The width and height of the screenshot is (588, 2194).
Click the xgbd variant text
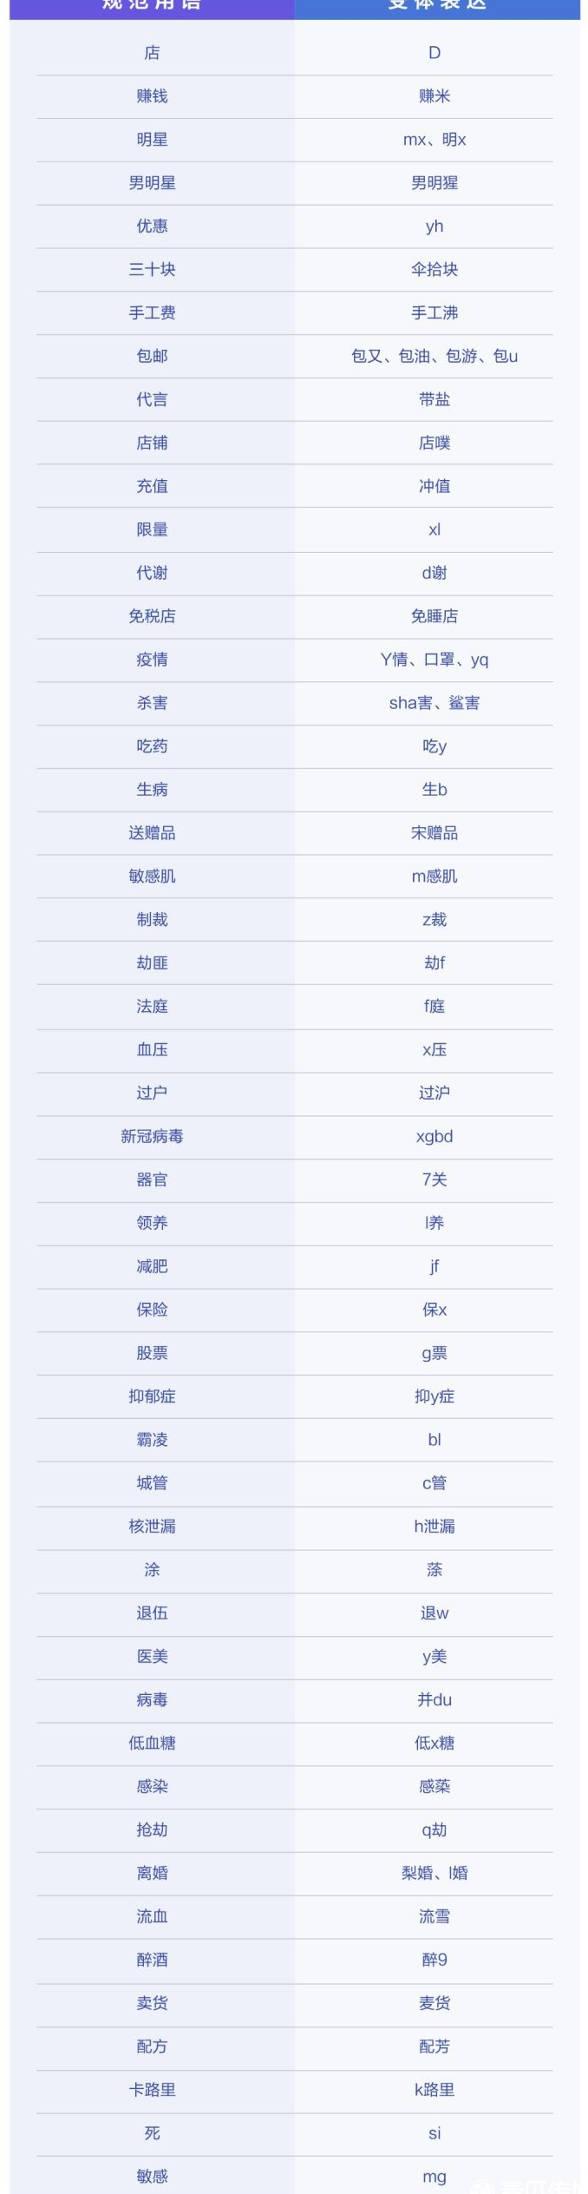(434, 1136)
